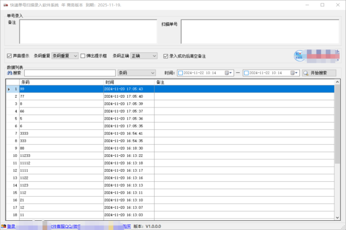Open the 条码正确 dropdown
This screenshot has width=346, height=230.
coord(153,56)
